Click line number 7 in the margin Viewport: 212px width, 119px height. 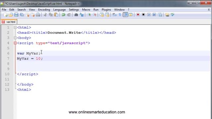coord(8,59)
